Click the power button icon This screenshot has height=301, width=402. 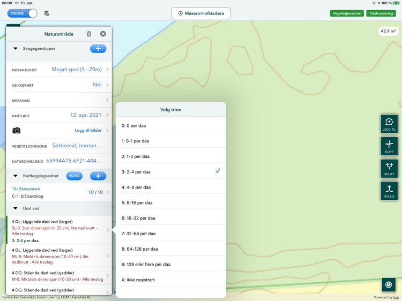389,284
